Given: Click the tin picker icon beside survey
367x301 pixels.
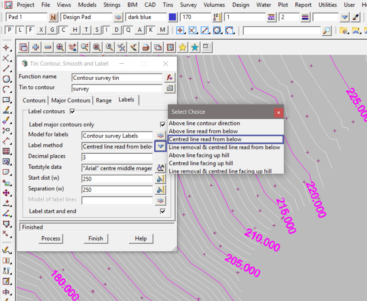Looking at the screenshot, I should [x=170, y=88].
